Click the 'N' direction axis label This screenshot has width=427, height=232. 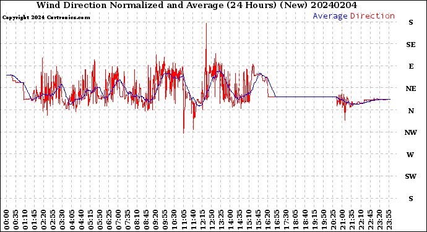(x=411, y=111)
